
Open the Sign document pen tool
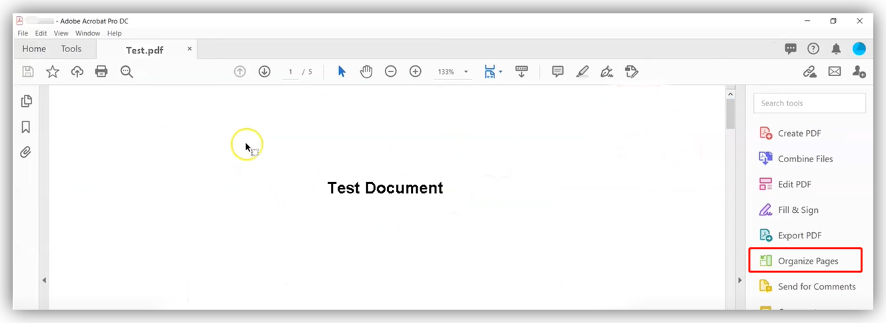coord(606,71)
